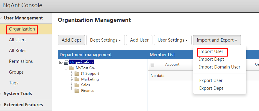Choose Import Dept from the menu

point(211,59)
